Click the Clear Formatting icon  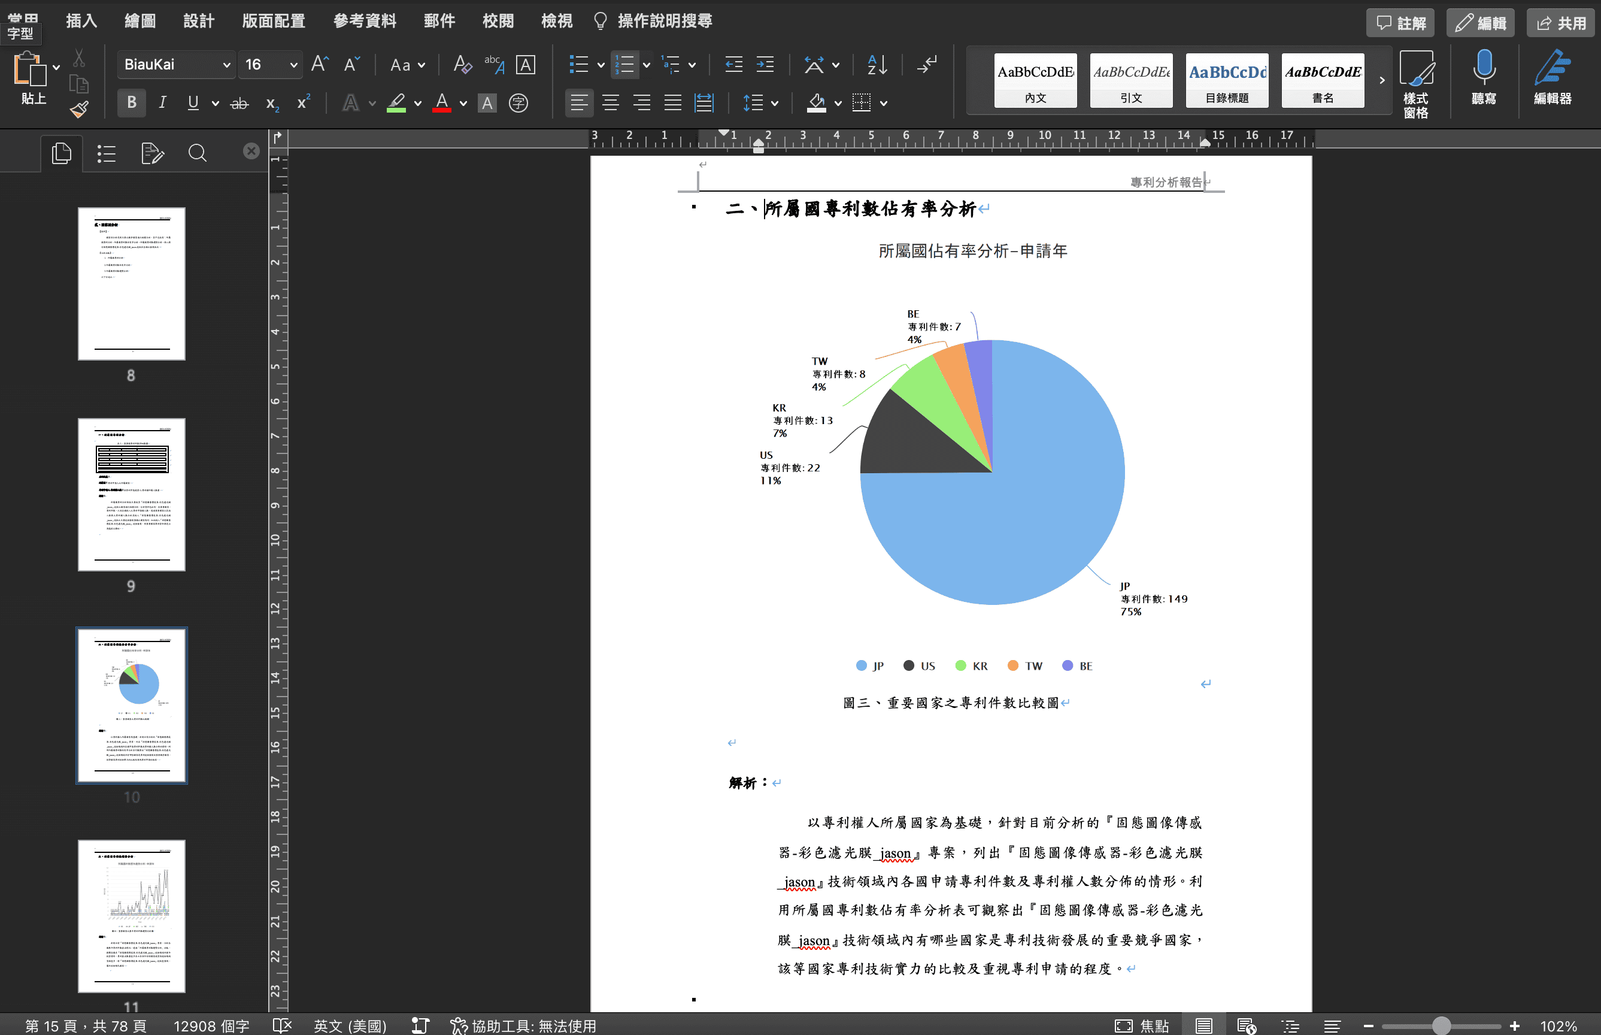coord(462,65)
